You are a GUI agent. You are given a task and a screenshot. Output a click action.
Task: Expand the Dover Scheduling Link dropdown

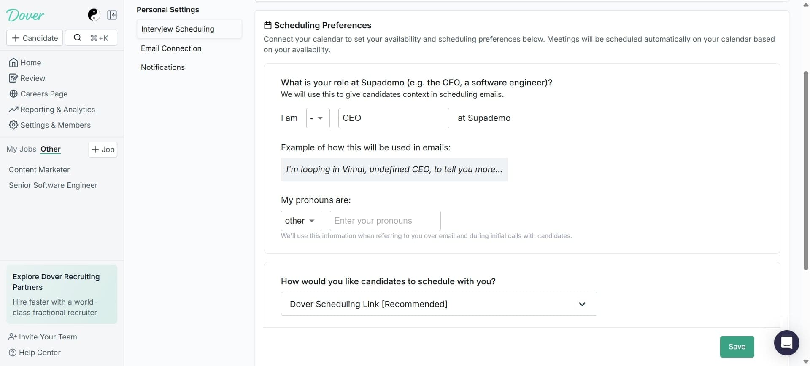439,304
